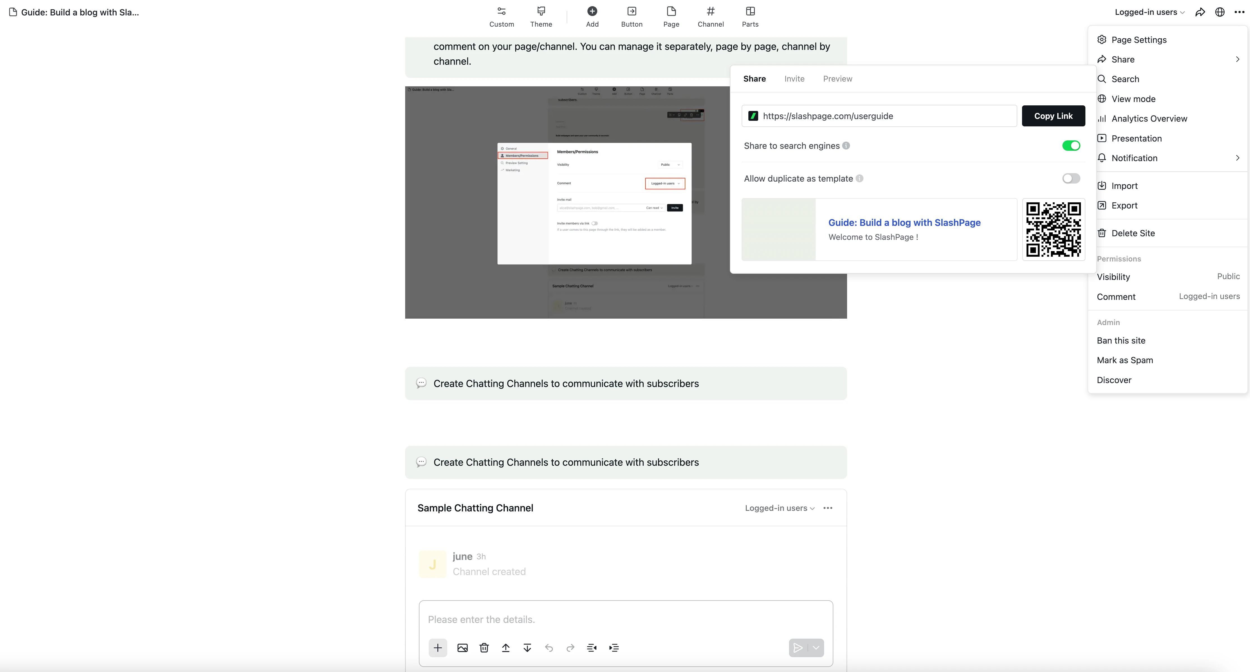This screenshot has width=1250, height=672.
Task: Disable Share to search engines toggle
Action: (1071, 145)
